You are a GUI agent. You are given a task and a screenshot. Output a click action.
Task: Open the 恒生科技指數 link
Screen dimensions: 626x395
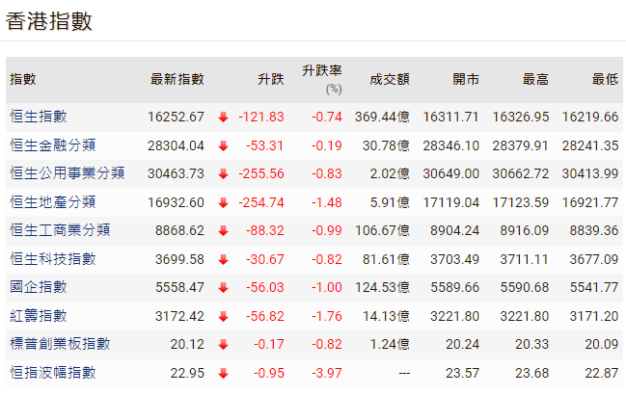click(52, 259)
